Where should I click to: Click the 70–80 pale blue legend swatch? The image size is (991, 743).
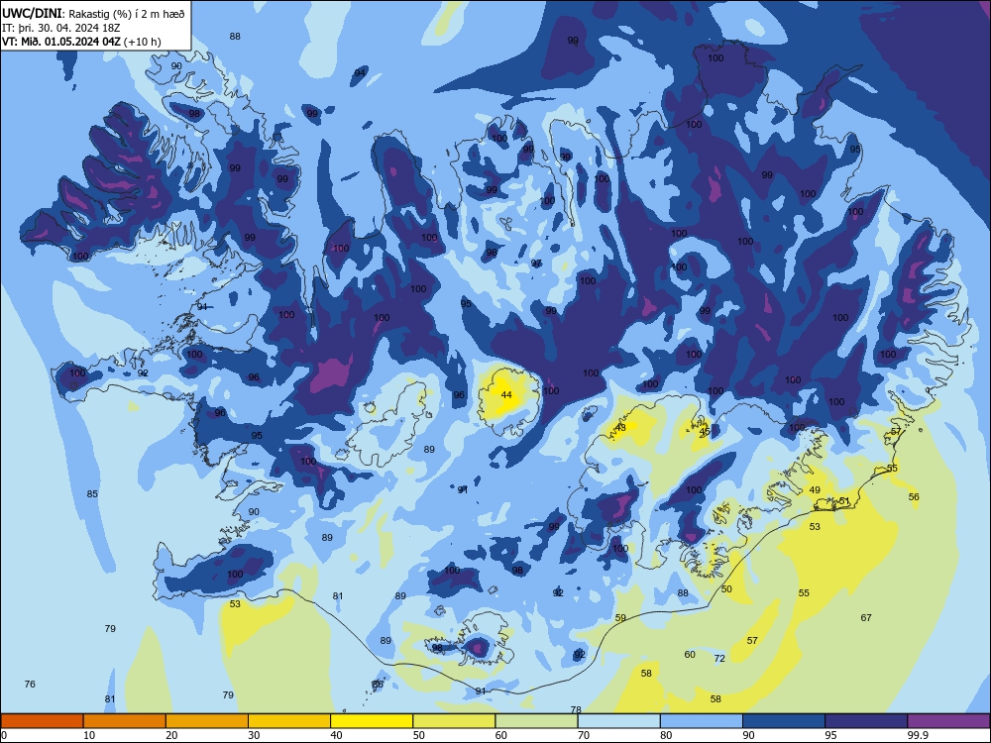(x=619, y=721)
